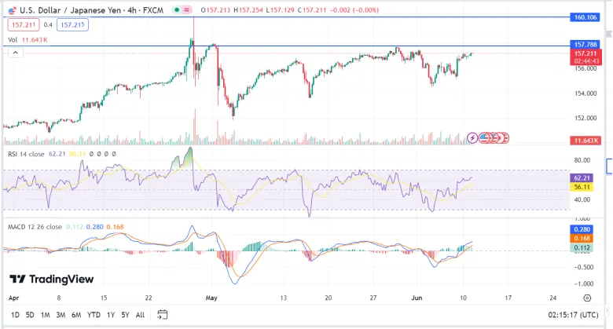This screenshot has width=613, height=329.
Task: Click the RSI 14 close indicator label
Action: tap(26, 154)
